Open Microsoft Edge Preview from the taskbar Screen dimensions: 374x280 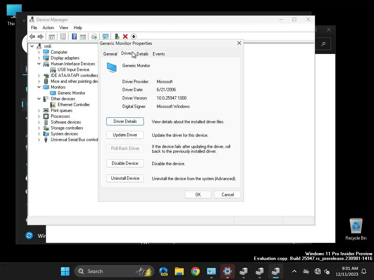coord(163,271)
